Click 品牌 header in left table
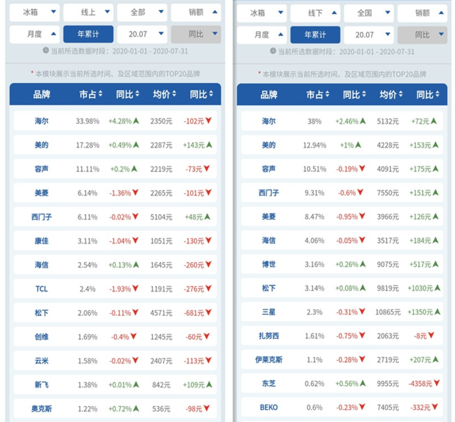This screenshot has height=422, width=455. tap(41, 94)
